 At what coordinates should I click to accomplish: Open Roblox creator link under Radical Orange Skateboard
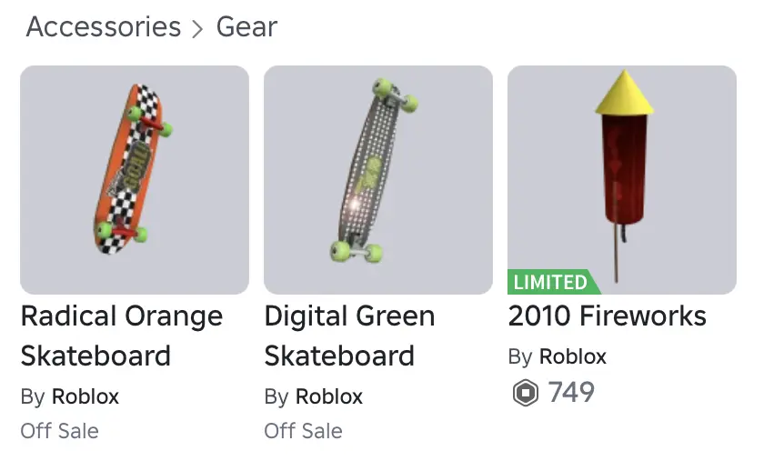pos(85,396)
